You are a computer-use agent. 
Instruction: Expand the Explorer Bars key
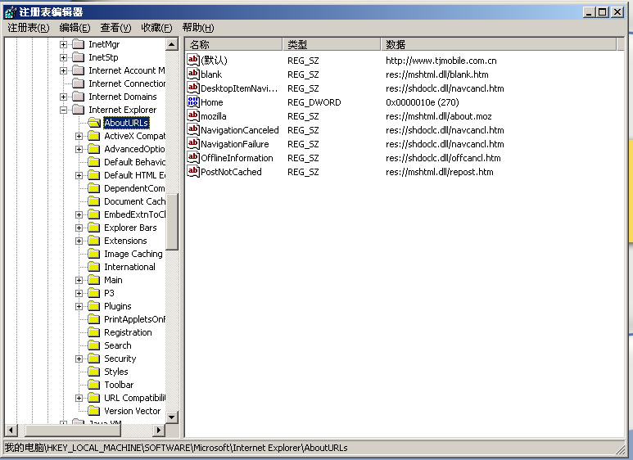tap(79, 228)
